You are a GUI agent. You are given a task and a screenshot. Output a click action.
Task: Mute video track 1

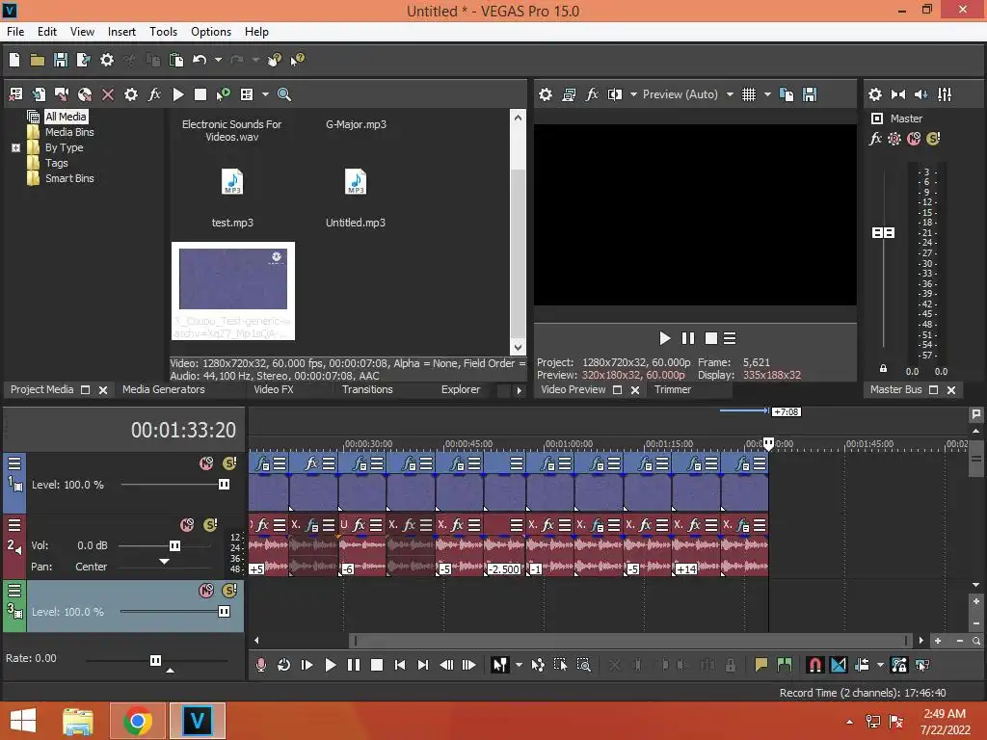(206, 463)
